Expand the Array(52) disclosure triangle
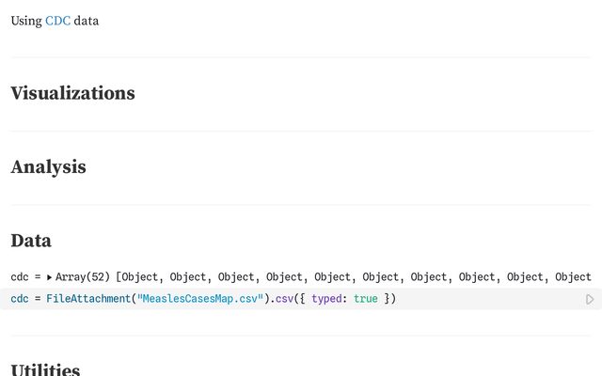 49,277
